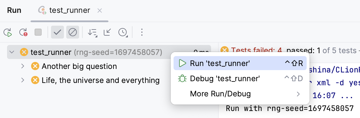Open the Test History clock dropdown
The image size is (360, 118).
[123, 32]
